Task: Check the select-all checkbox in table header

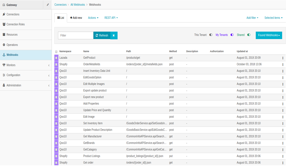Action: 56,52
